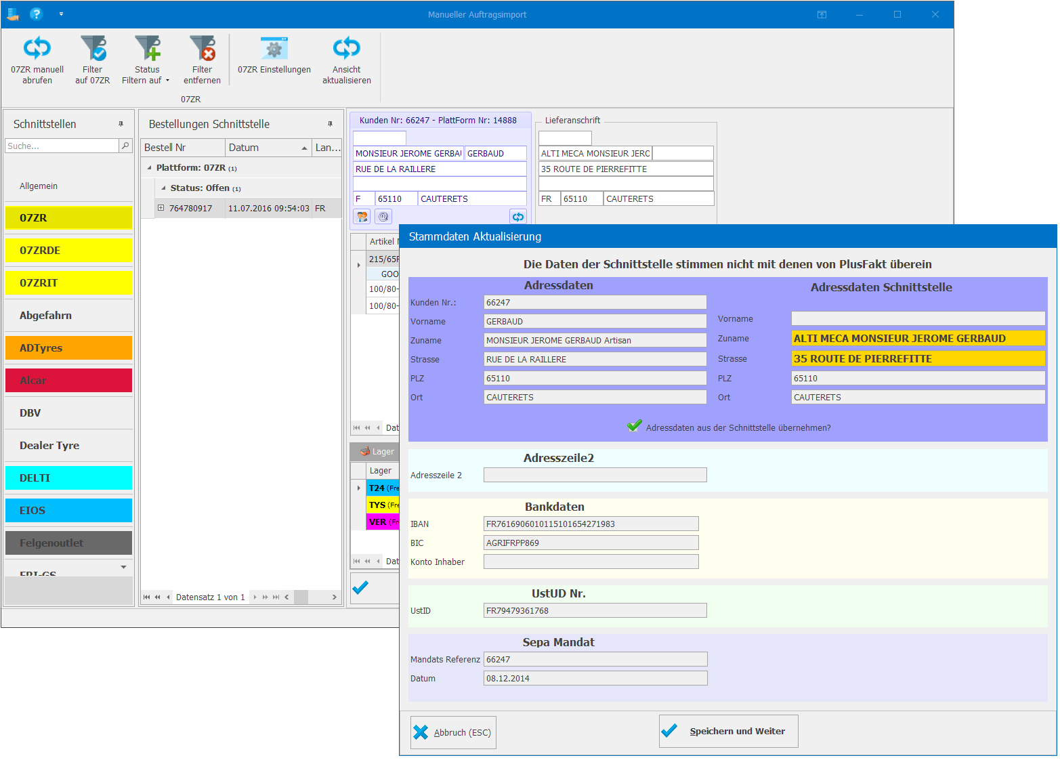Click Ansicht aktualisieren
This screenshot has height=760, width=1060.
point(347,60)
